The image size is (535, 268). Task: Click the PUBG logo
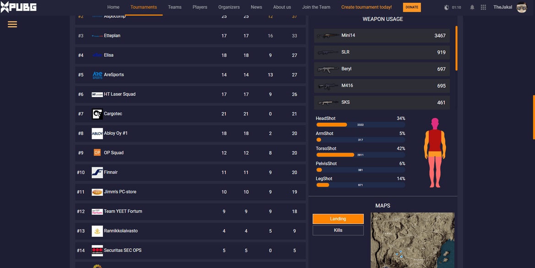click(x=18, y=7)
